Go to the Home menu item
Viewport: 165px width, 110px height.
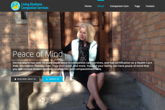pyautogui.click(x=88, y=6)
